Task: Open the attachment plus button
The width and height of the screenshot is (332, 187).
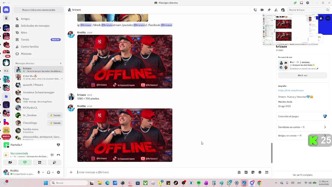Action: click(x=71, y=172)
